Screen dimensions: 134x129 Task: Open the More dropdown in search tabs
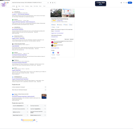(x=40, y=6)
